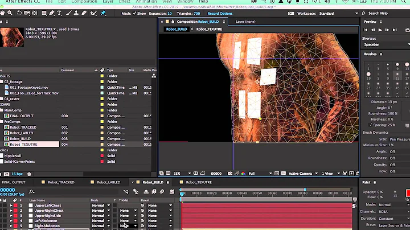Expand UpperRightSide layer properties
This screenshot has width=410, height=230.
tap(11, 216)
